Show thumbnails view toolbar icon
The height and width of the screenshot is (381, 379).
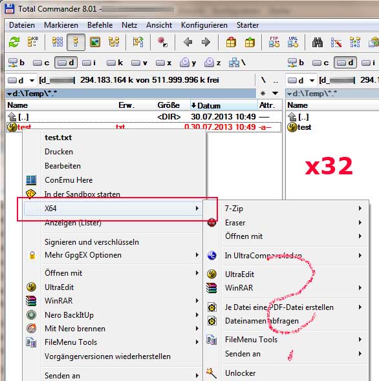click(95, 42)
